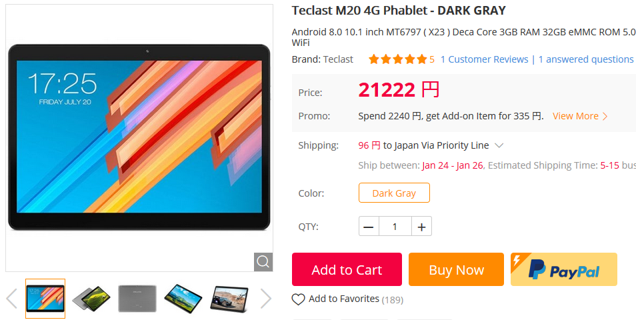Screen dimensions: 636x320
Task: Select the Dark Gray color option
Action: point(394,193)
